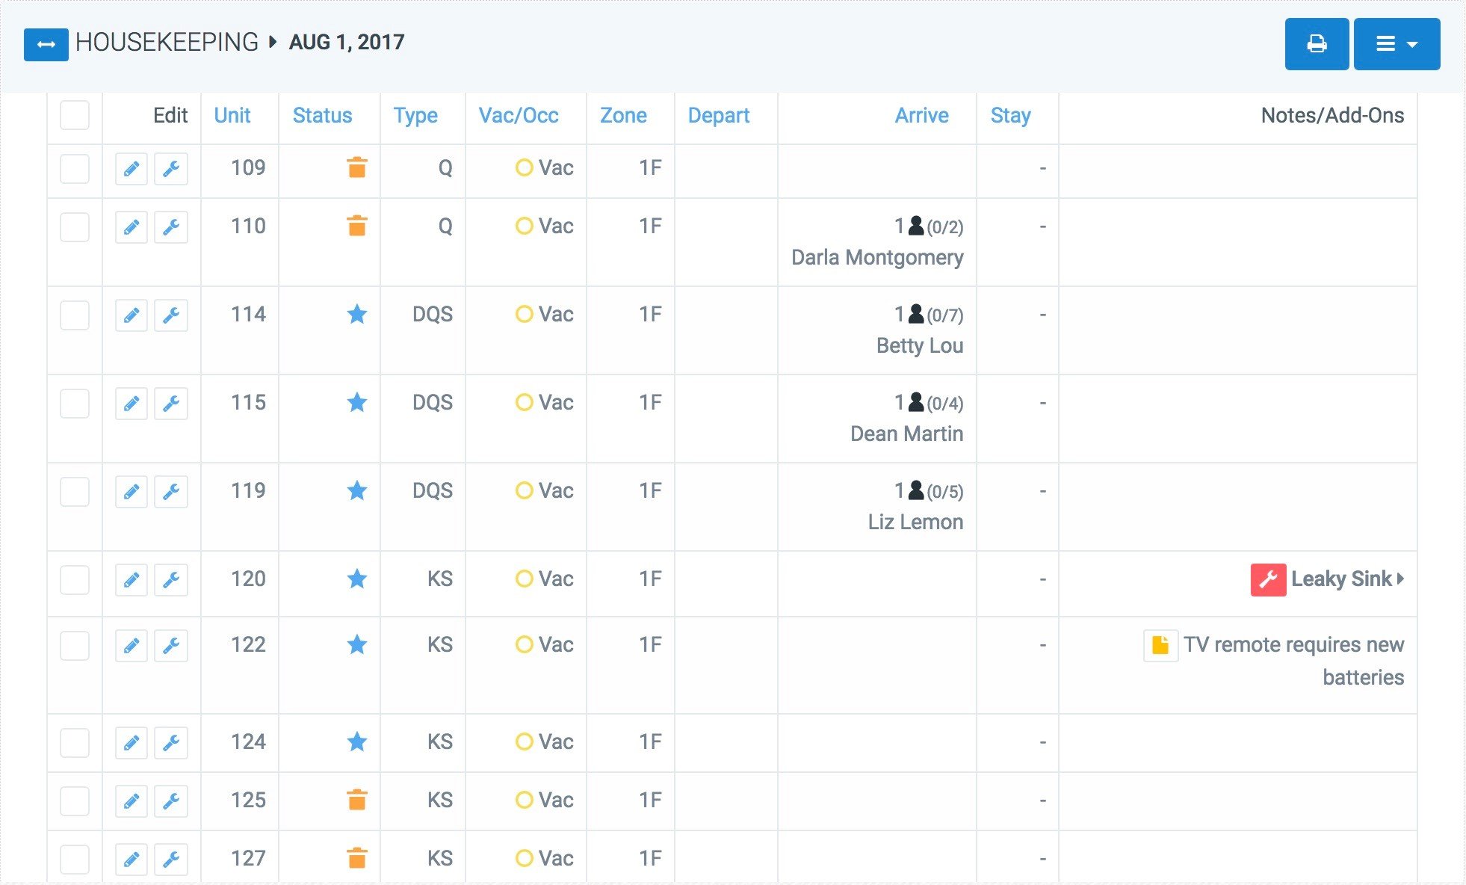This screenshot has width=1466, height=885.
Task: Toggle the select-all checkbox in header
Action: pos(75,115)
